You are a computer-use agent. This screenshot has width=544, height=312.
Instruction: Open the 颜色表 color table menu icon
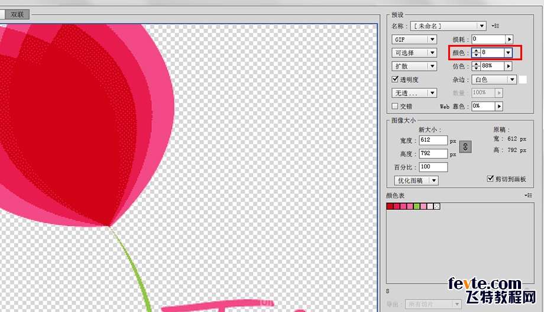click(x=529, y=196)
